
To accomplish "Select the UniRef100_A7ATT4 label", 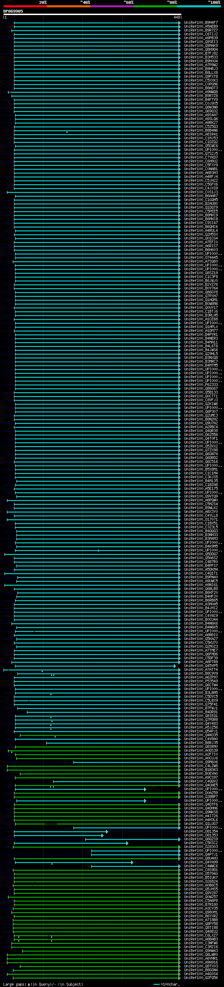I will click(x=201, y=670).
